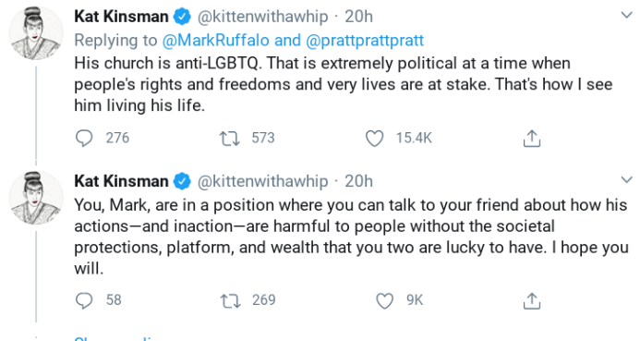Viewport: 640px width, 341px height.
Task: Click Kat Kinsman's avatar on the second tweet
Action: (36, 198)
